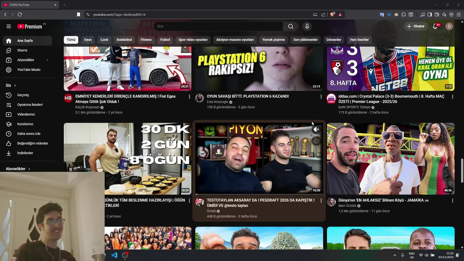Click the share page icon in address bar
Image resolution: width=464 pixels, height=261 pixels.
[323, 14]
